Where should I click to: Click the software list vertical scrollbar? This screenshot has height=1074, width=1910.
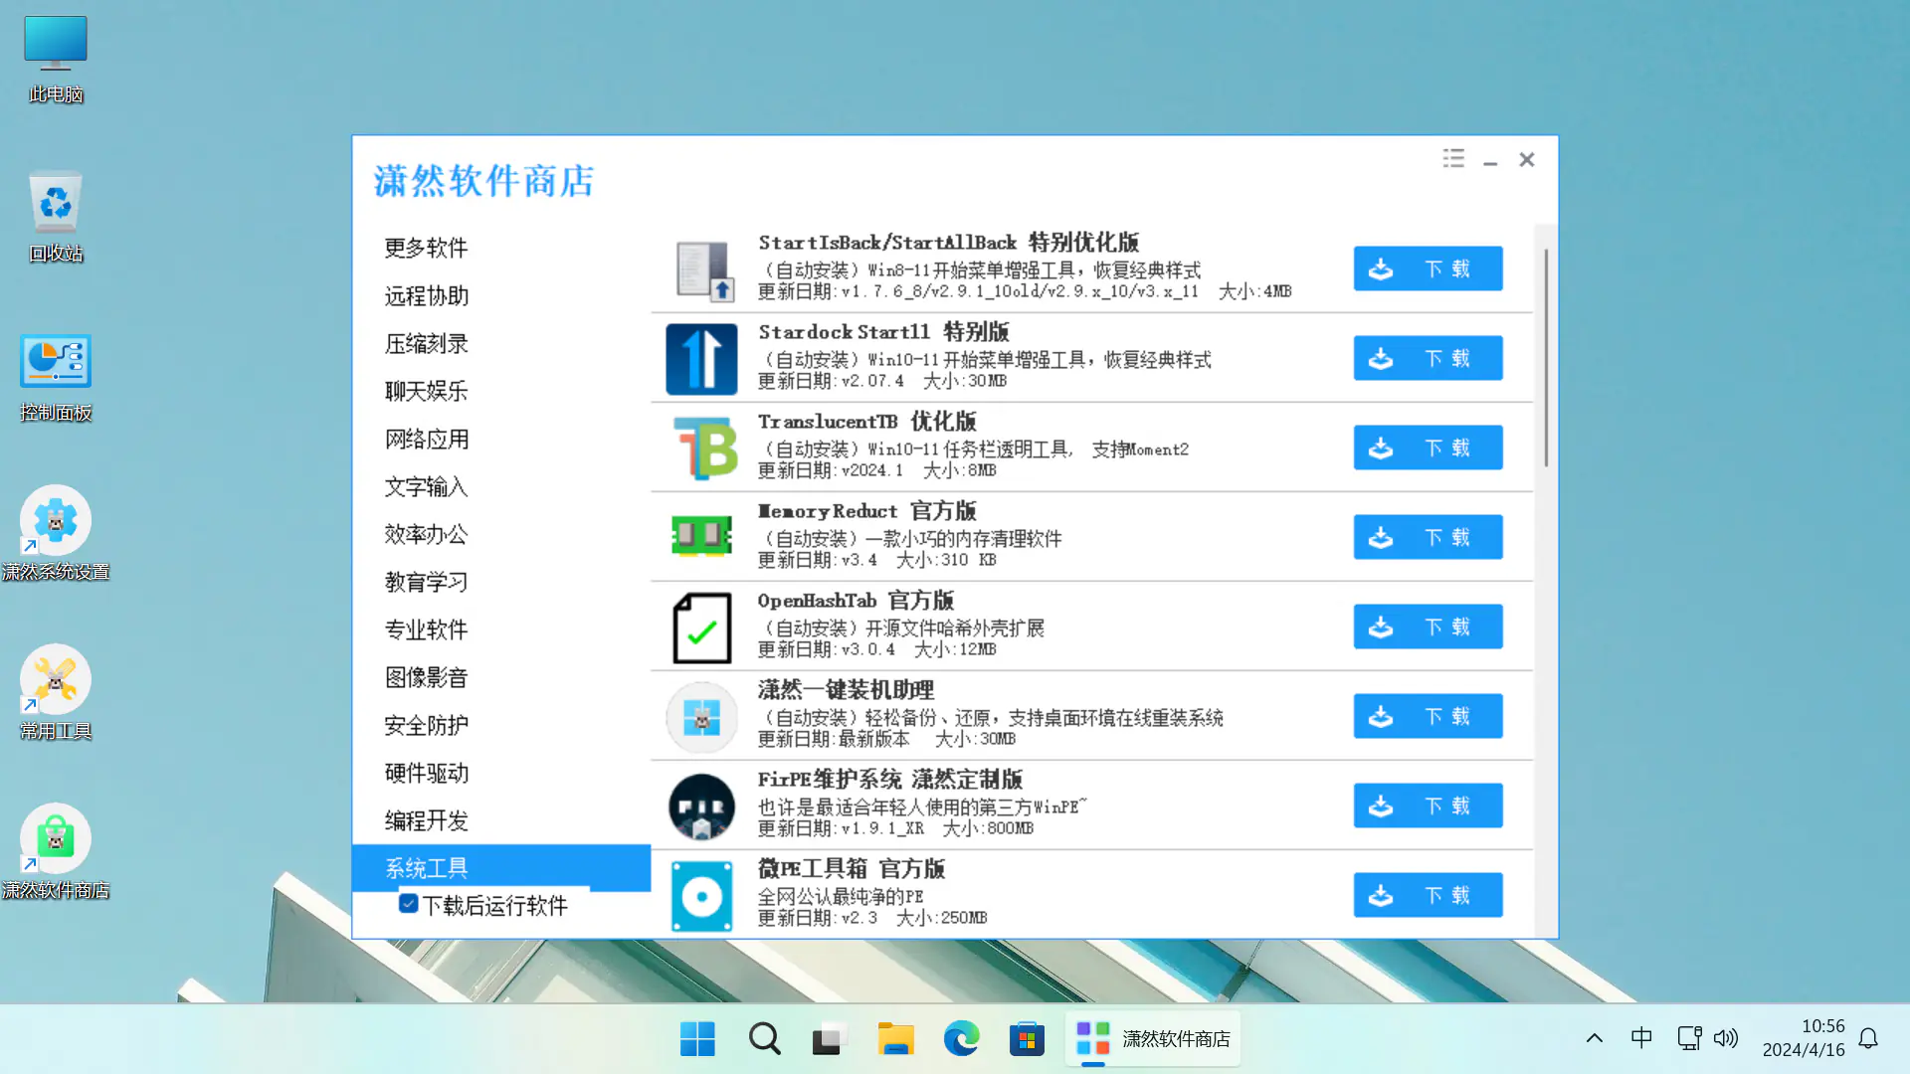pyautogui.click(x=1545, y=358)
